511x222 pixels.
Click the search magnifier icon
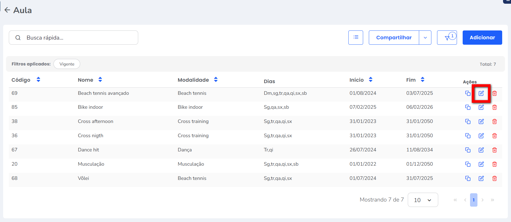point(18,38)
